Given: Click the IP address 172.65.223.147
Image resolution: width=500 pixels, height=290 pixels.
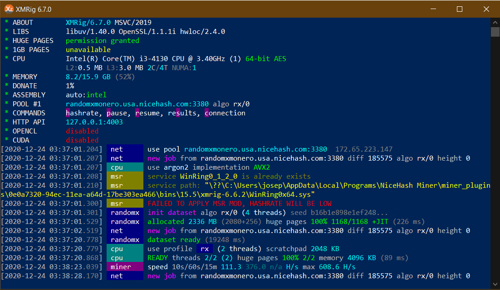Looking at the screenshot, I should click(x=363, y=149).
